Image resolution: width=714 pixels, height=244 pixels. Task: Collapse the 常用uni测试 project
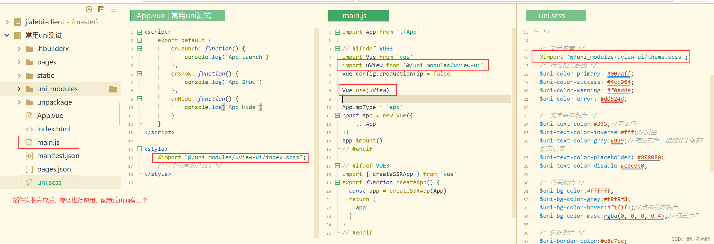(7, 35)
